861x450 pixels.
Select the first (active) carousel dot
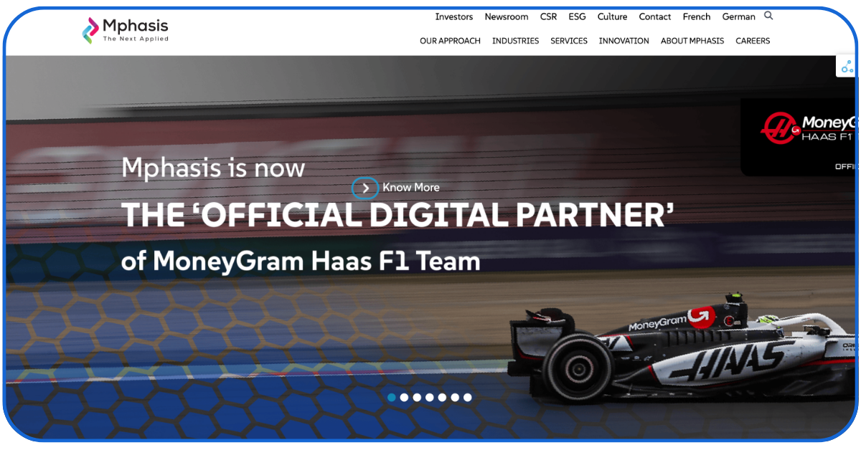coord(392,397)
